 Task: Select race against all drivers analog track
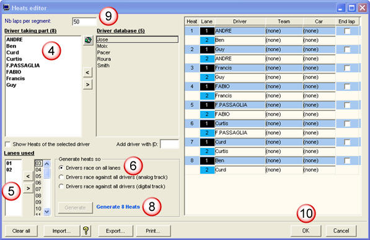[61, 177]
